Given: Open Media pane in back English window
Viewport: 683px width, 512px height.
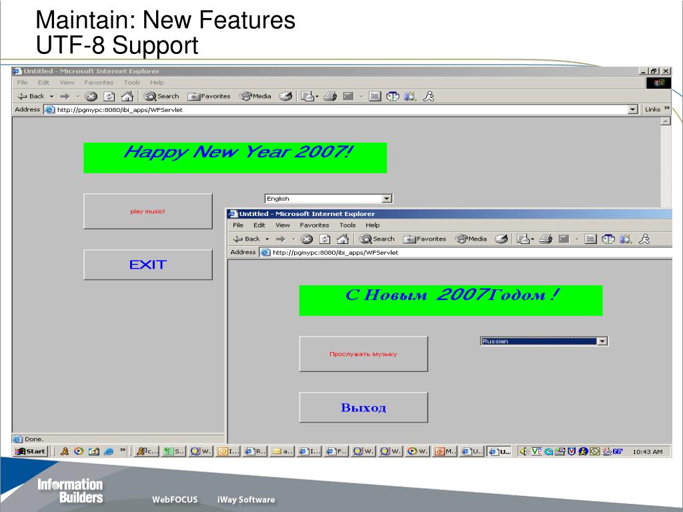Looking at the screenshot, I should click(x=255, y=96).
